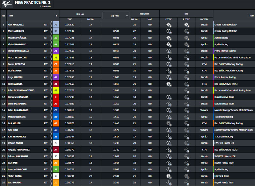Click Pedro Acosta's front tyre icon
255x186 pixels.
point(169,84)
